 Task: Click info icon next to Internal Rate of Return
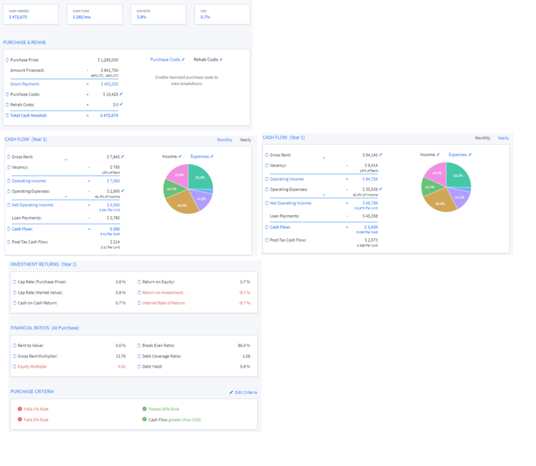coord(139,303)
